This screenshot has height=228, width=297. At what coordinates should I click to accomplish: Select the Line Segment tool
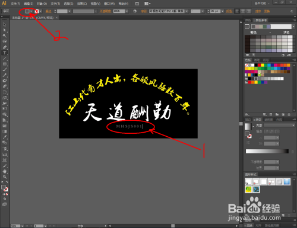click(5, 59)
